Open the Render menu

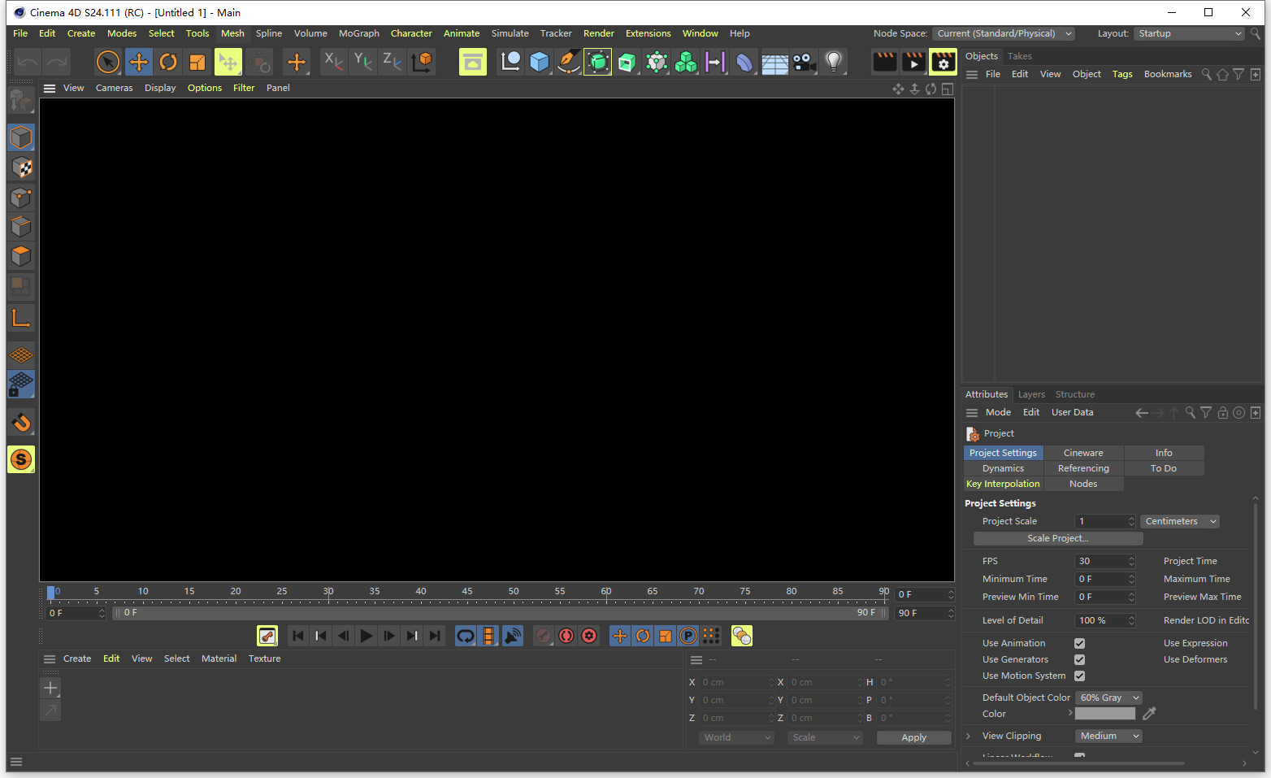click(599, 33)
